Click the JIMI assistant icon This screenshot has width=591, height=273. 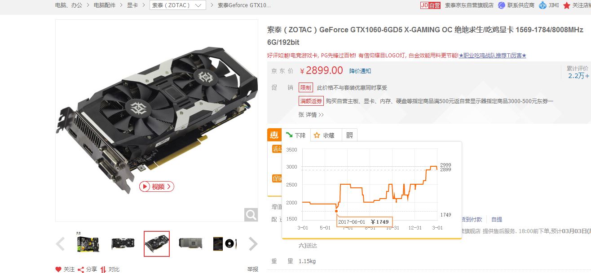point(542,5)
